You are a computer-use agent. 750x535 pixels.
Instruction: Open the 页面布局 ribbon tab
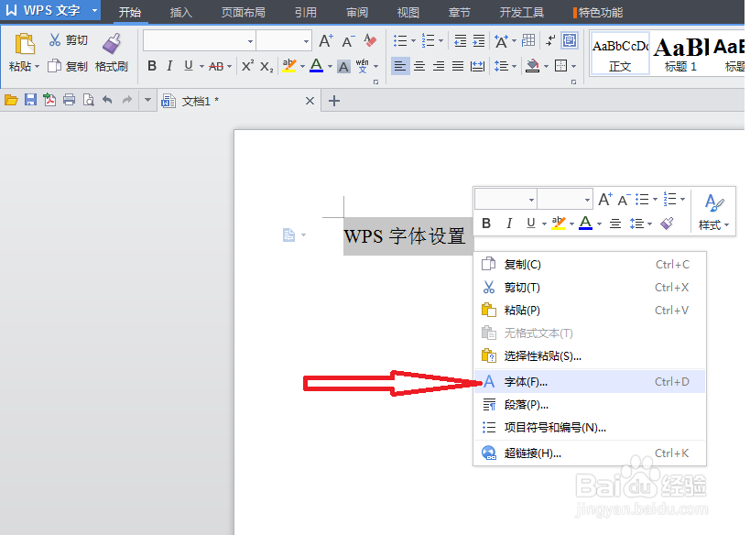[243, 13]
